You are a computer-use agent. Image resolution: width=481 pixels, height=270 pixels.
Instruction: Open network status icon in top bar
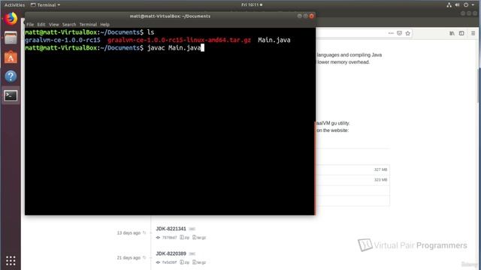(449, 5)
